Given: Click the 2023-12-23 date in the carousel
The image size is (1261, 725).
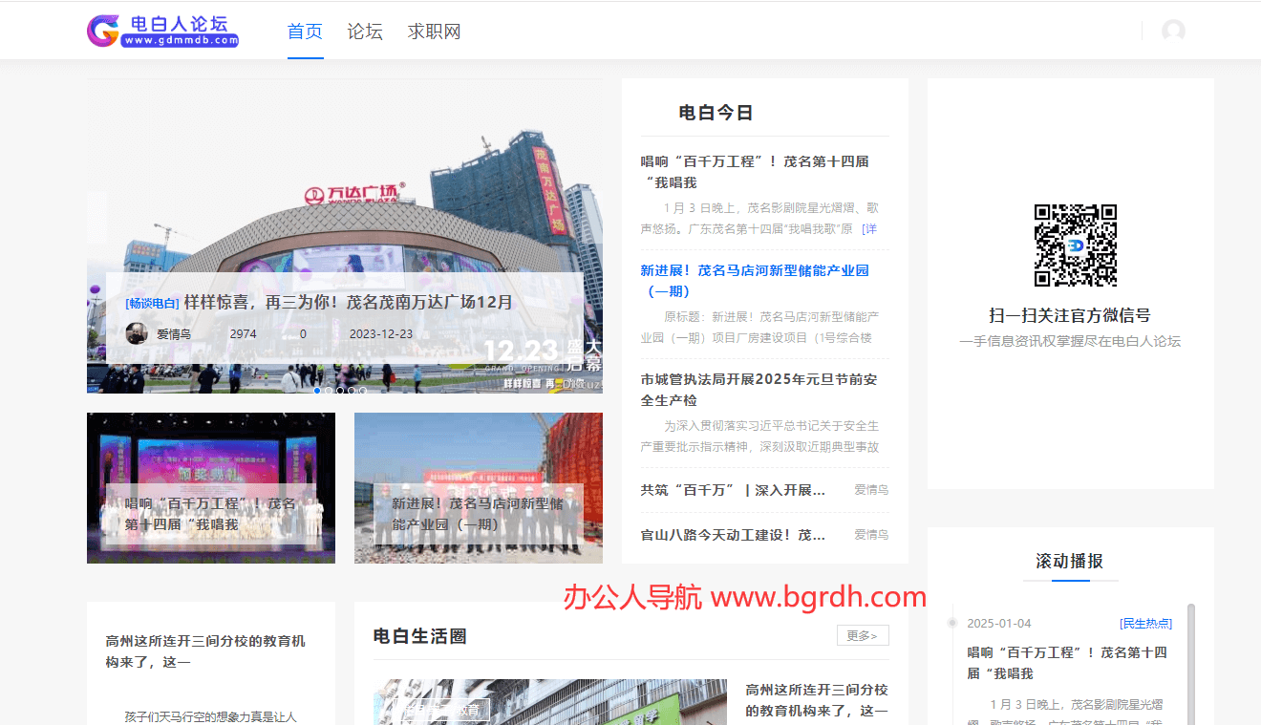Looking at the screenshot, I should pyautogui.click(x=381, y=334).
